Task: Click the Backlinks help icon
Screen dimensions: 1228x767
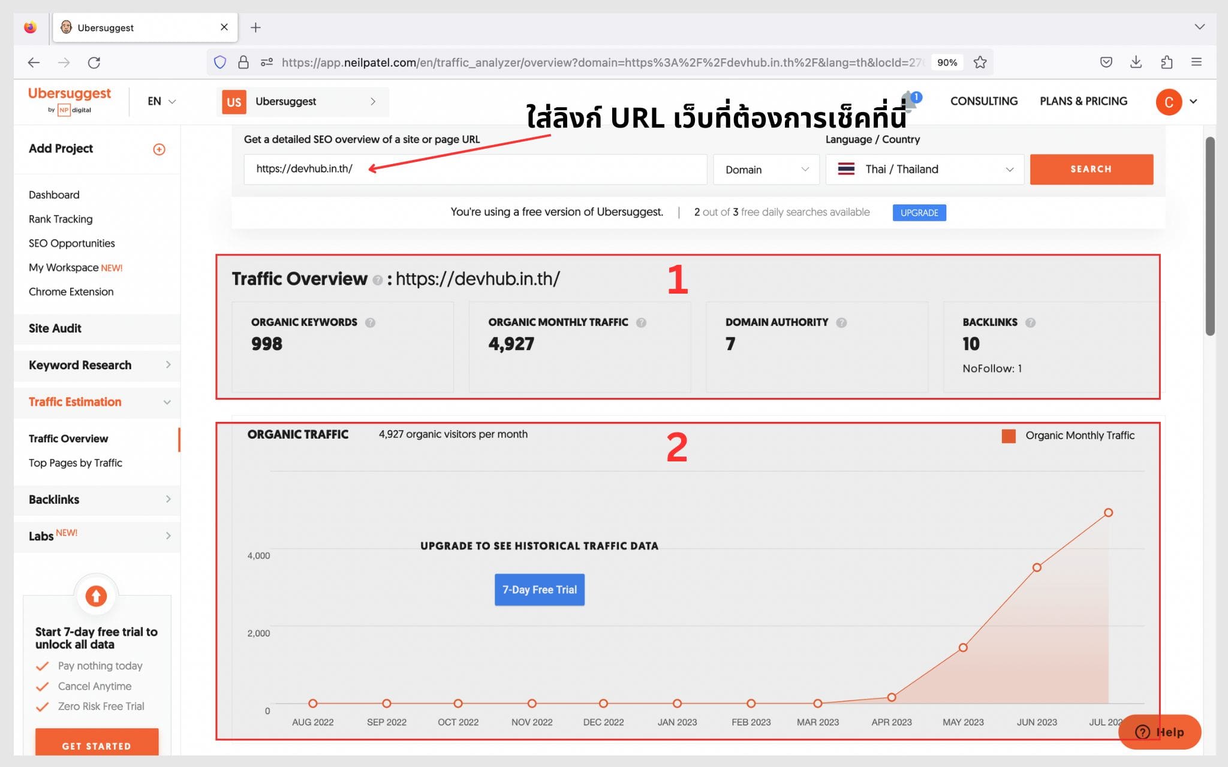Action: click(1030, 322)
